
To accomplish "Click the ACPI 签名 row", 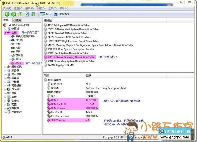I will (x=69, y=84).
